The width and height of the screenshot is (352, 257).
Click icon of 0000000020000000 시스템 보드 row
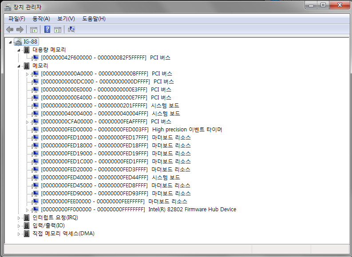[x=35, y=106]
